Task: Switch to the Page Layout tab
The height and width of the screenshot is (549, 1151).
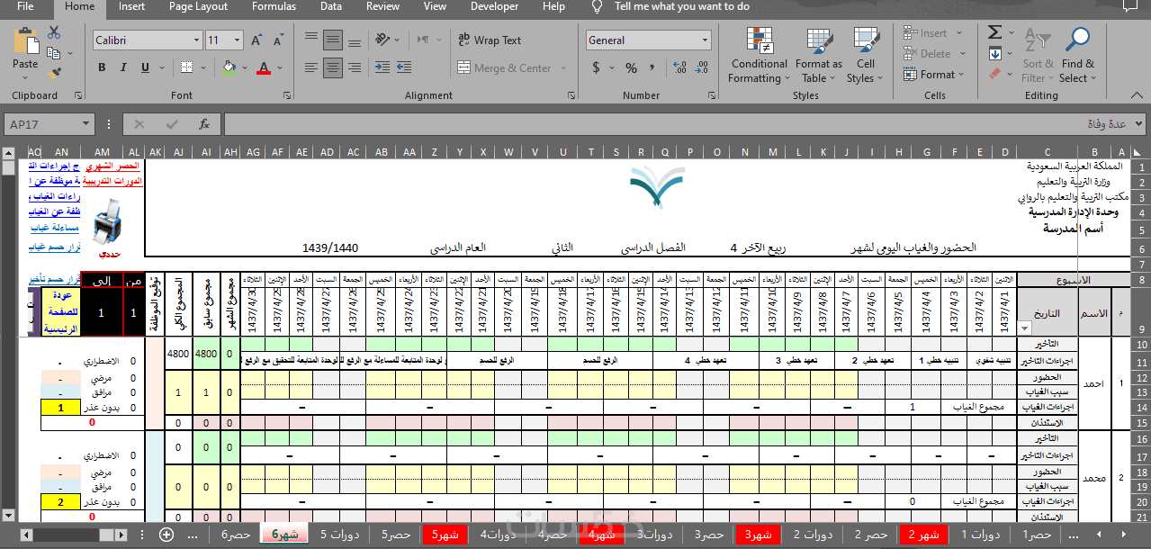Action: (198, 6)
